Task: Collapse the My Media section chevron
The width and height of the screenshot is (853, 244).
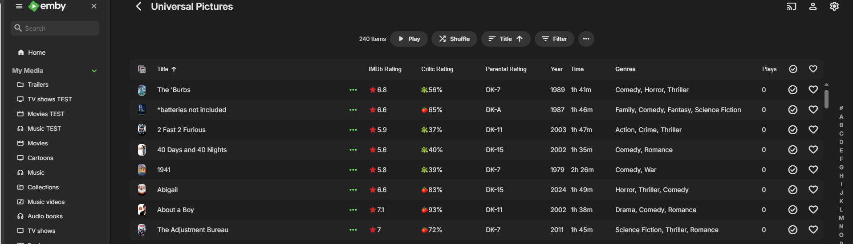Action: (94, 71)
